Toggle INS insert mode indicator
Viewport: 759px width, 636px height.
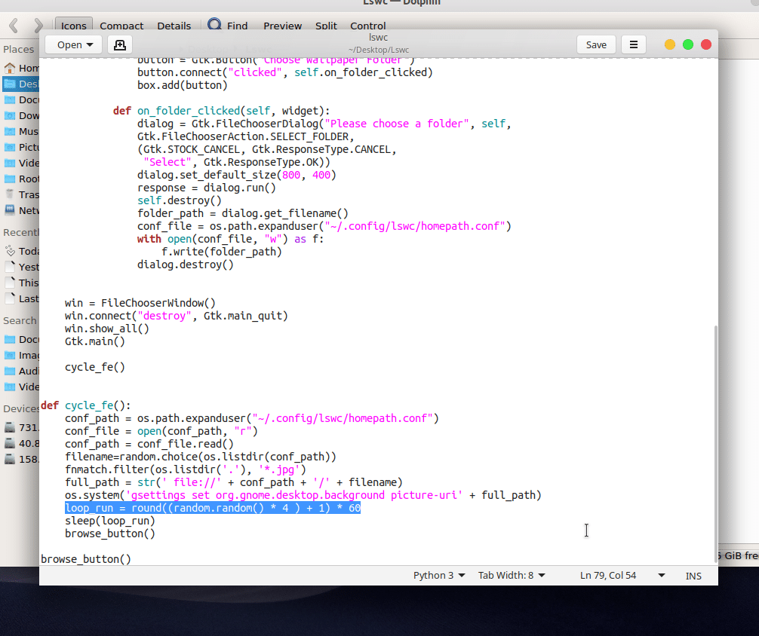pyautogui.click(x=693, y=576)
